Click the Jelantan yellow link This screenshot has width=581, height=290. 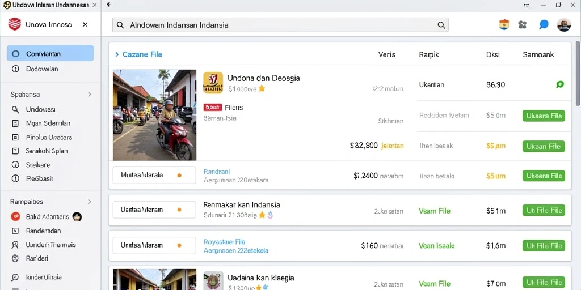[393, 146]
